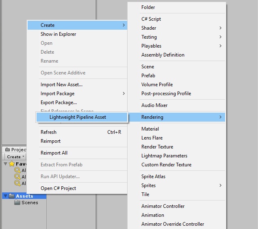Image resolution: width=258 pixels, height=229 pixels.
Task: Click the Assets folder icon
Action: pos(11,196)
